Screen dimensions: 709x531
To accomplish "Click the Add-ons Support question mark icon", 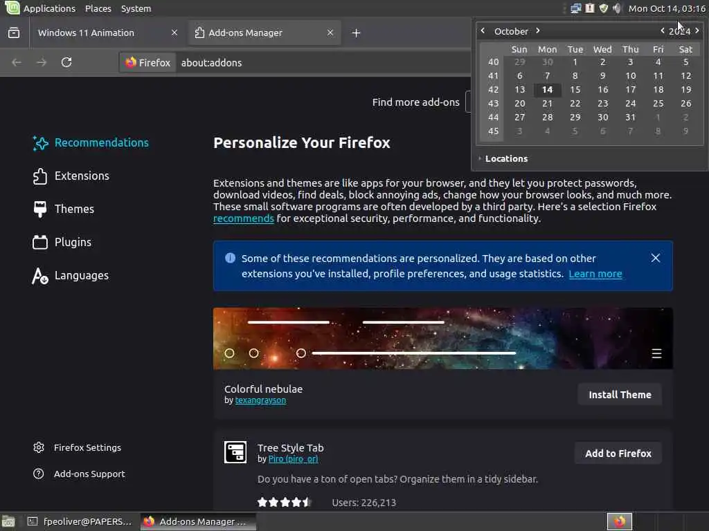I will click(x=39, y=474).
